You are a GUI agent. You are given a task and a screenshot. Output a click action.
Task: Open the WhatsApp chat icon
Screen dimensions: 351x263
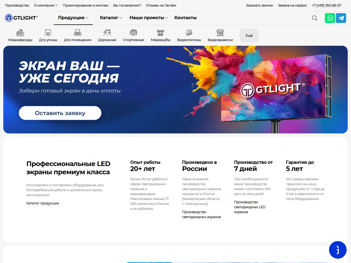point(330,18)
